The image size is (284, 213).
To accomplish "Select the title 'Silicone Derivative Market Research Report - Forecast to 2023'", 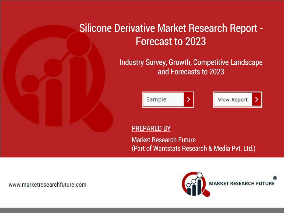I will [x=171, y=35].
